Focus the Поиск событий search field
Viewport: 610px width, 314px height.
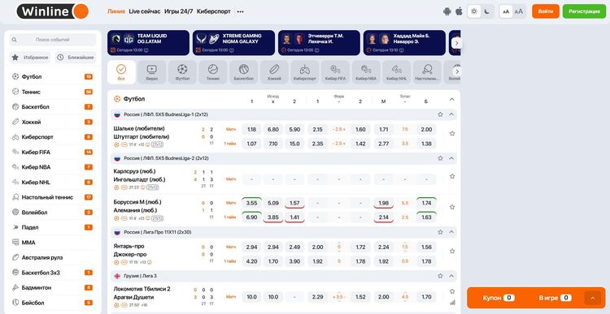(53, 40)
